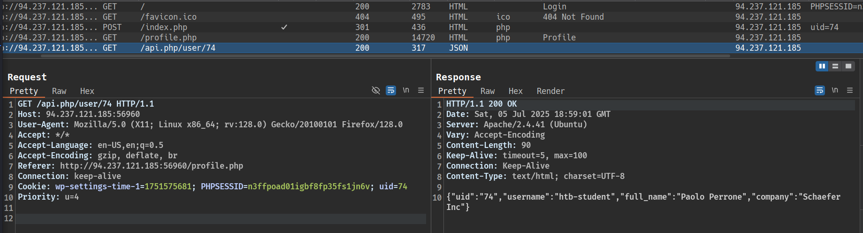Click the uid=74 cookie value in request

[393, 186]
